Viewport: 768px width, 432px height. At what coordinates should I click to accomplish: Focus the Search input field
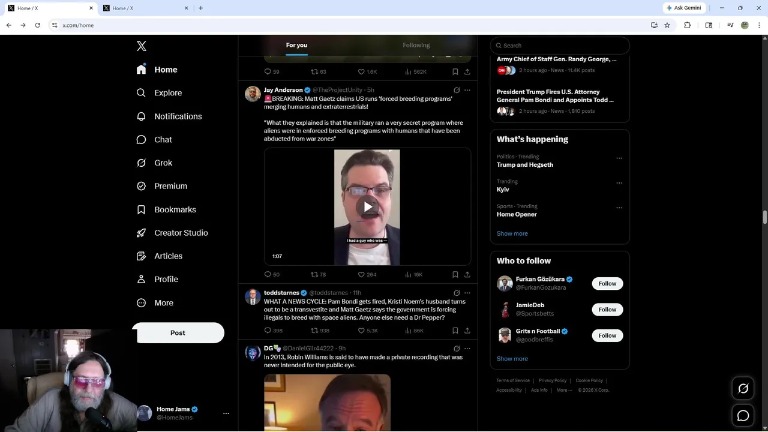coord(560,46)
